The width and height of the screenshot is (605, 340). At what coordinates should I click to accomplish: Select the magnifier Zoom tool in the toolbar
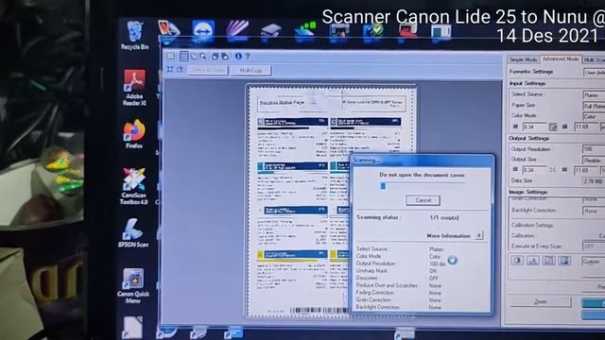[203, 57]
